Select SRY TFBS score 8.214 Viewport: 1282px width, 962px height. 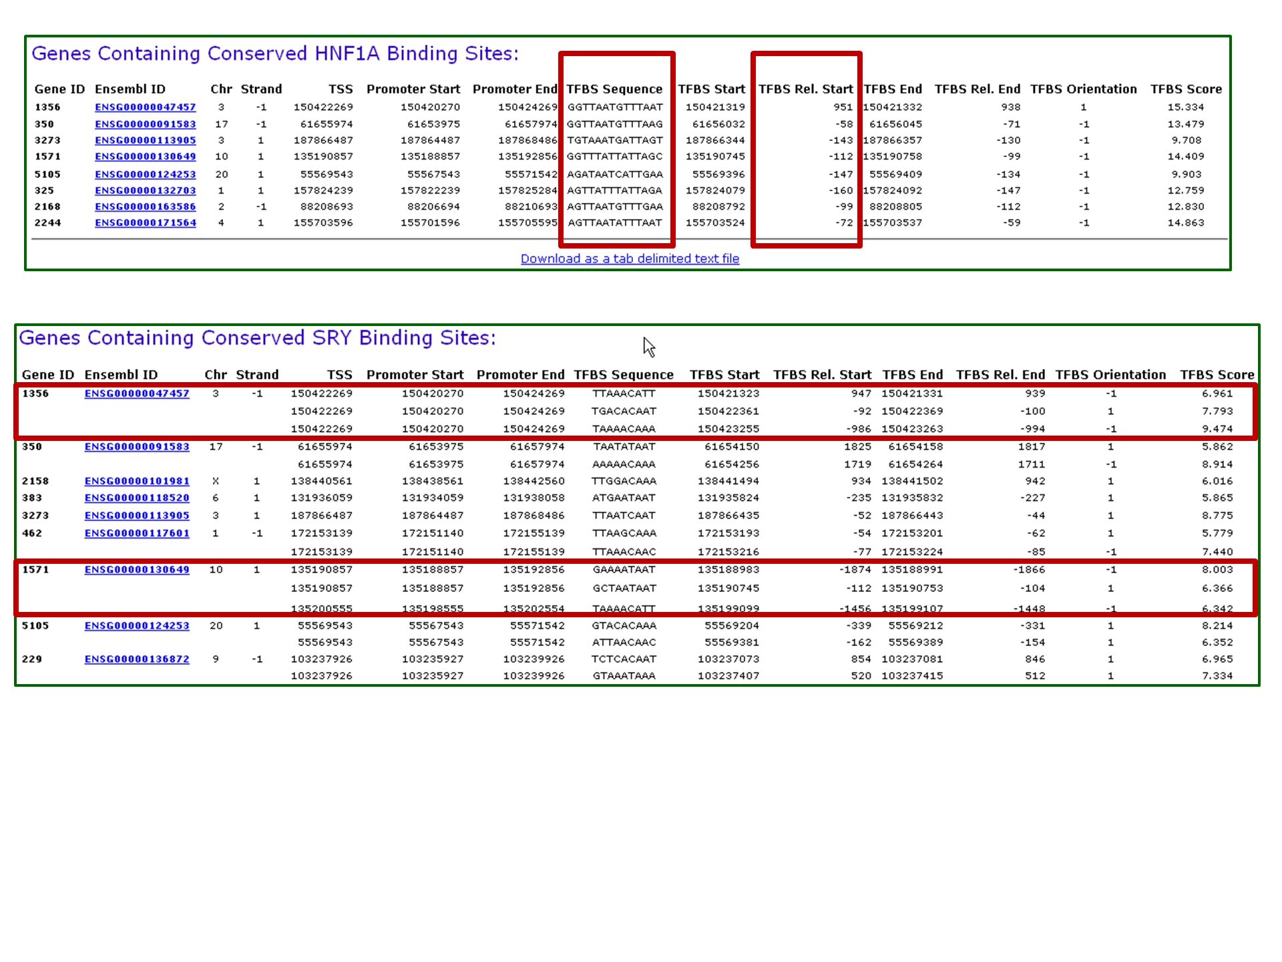[1217, 625]
